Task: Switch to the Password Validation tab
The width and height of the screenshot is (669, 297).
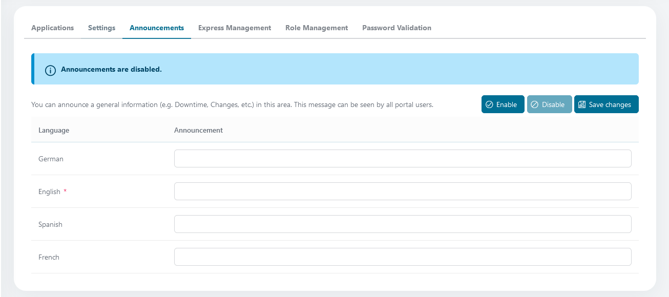Action: click(x=396, y=28)
